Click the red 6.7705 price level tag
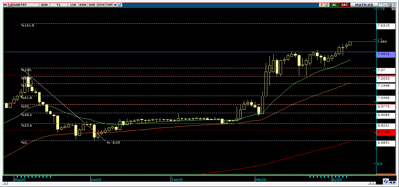This screenshot has width=399, height=187. (x=386, y=132)
